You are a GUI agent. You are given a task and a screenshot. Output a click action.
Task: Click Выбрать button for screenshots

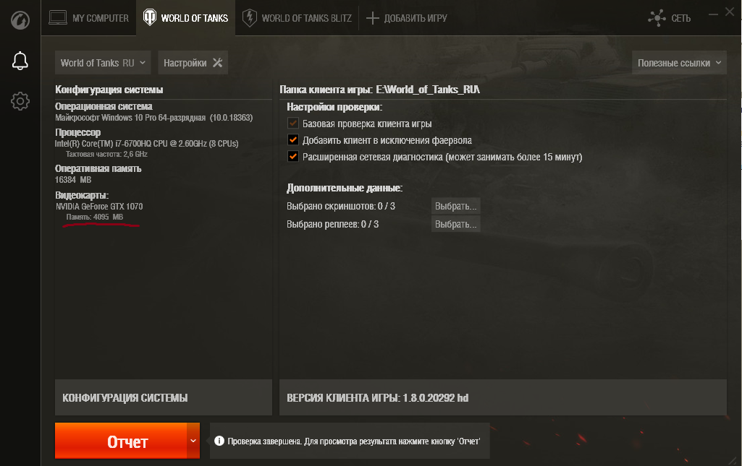[456, 207]
